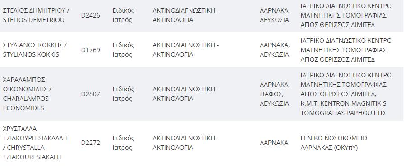Viewport: 405px width, 166px height.
Task: Click ΛΑΡΝΑΚΑ, ΠΑΦΟΣ, ΛΕΥΚΩΣΙΑ districts cell
Action: pyautogui.click(x=275, y=94)
